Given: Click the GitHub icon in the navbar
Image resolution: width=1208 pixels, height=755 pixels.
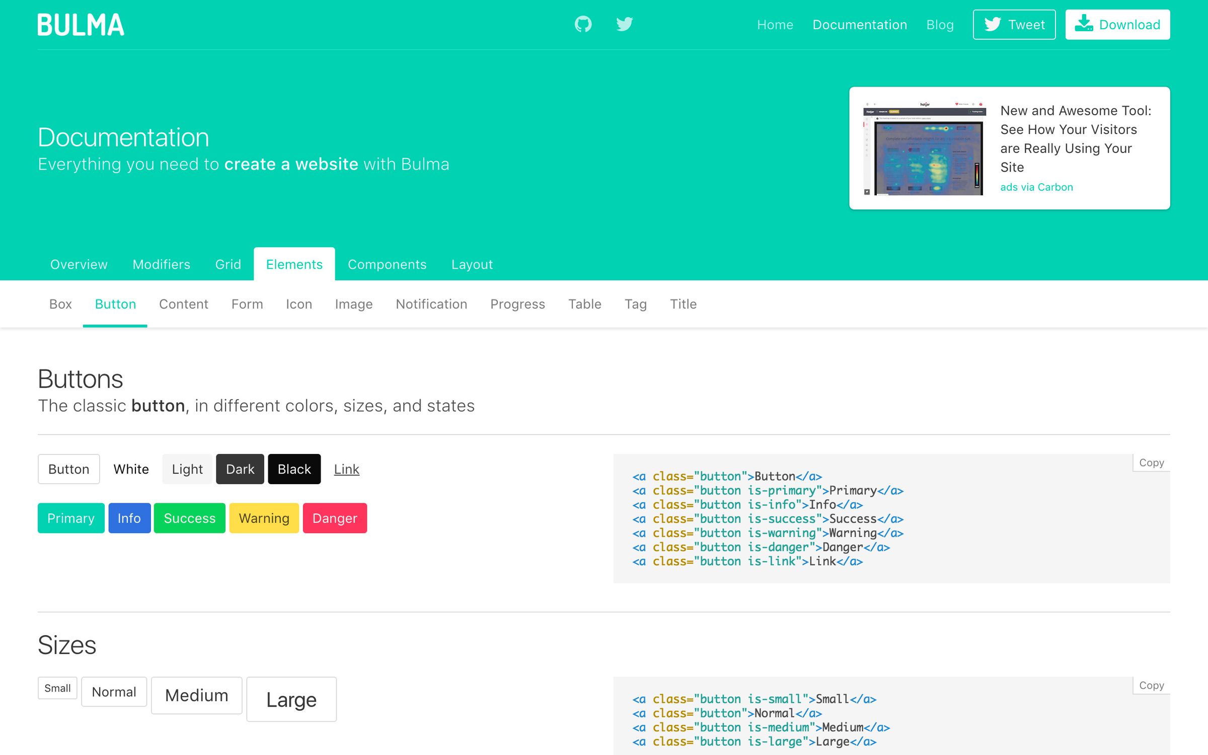Looking at the screenshot, I should point(582,24).
